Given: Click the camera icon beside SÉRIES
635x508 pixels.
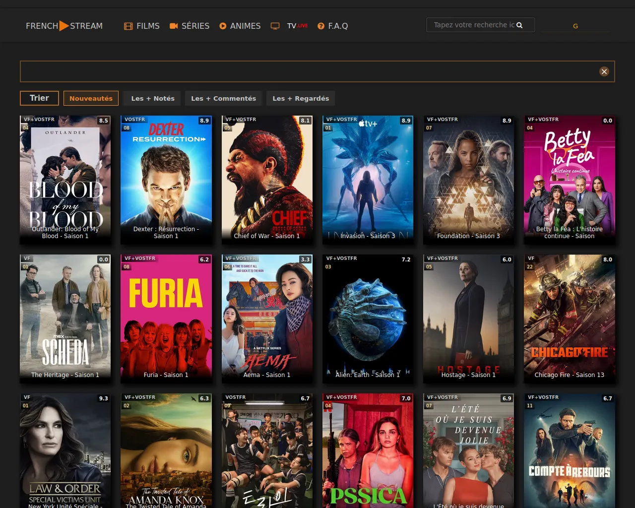Looking at the screenshot, I should tap(174, 26).
